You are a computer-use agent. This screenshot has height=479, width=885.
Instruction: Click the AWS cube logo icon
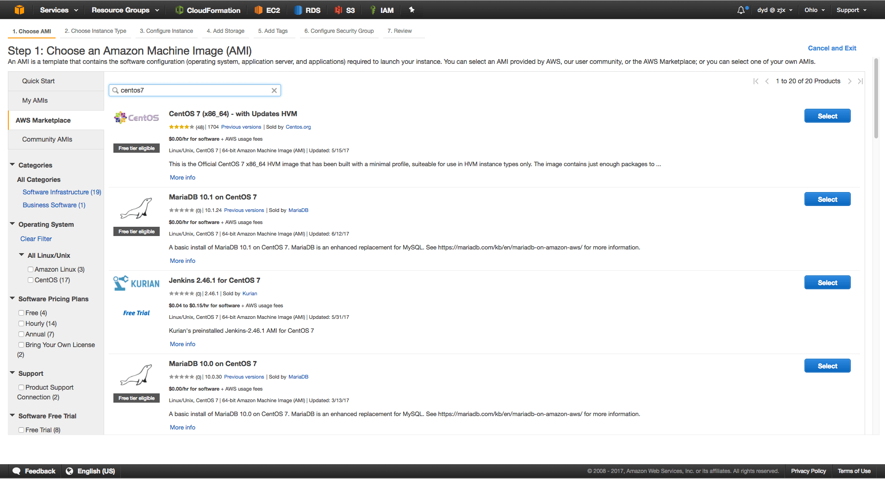click(x=19, y=10)
